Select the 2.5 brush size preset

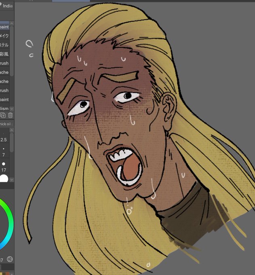4,137
